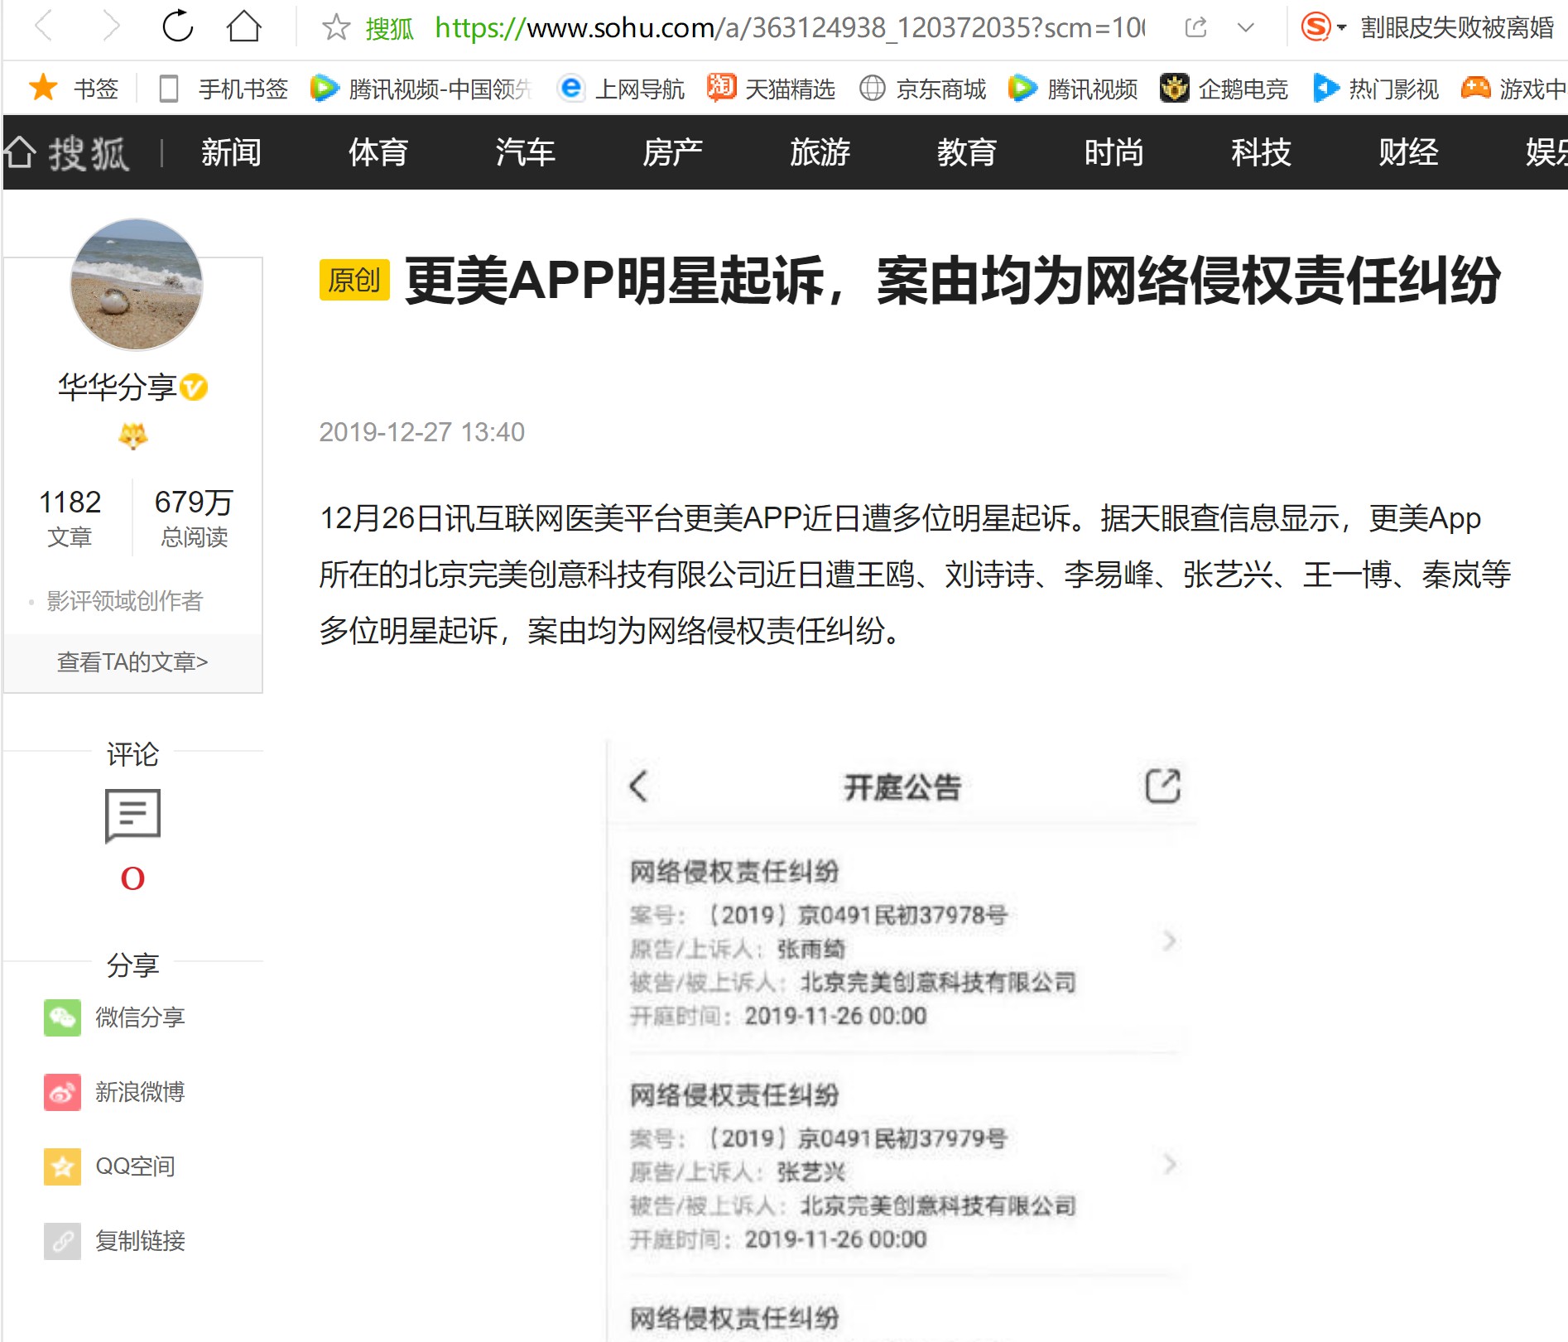Click the URL address field

(790, 27)
